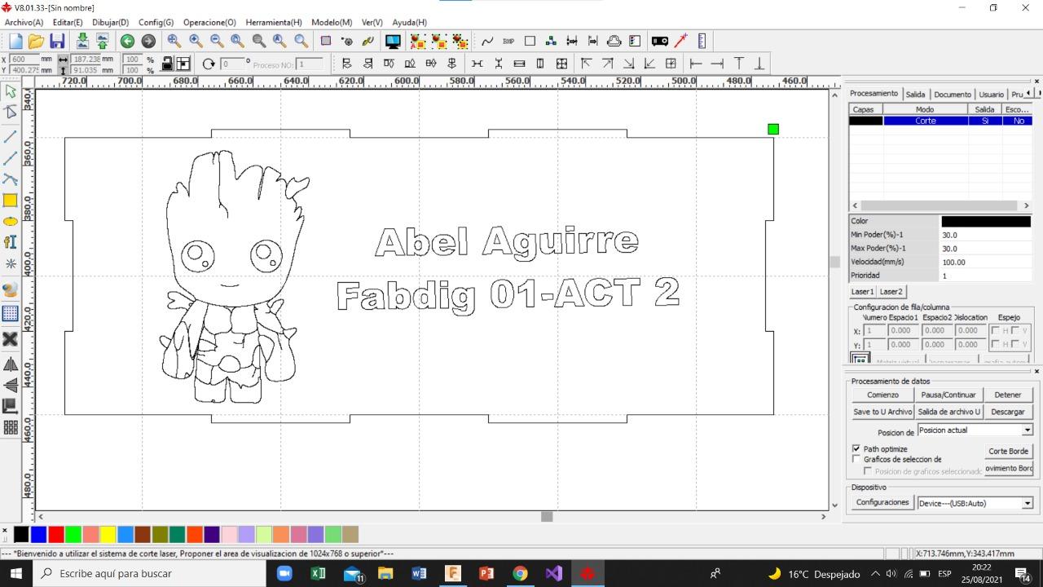
Task: Check the H mirror box in row Y
Action: pos(995,343)
